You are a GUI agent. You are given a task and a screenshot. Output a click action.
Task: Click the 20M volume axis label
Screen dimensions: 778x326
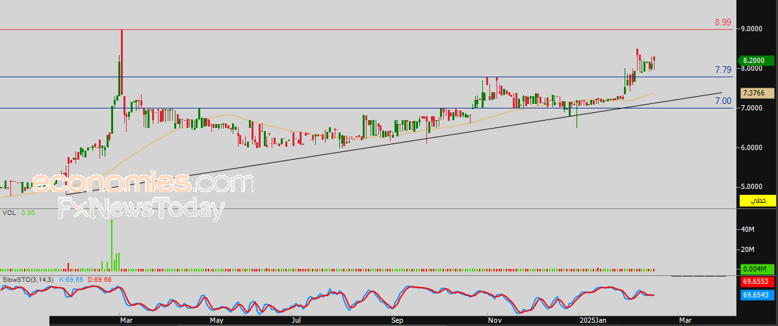tap(747, 249)
